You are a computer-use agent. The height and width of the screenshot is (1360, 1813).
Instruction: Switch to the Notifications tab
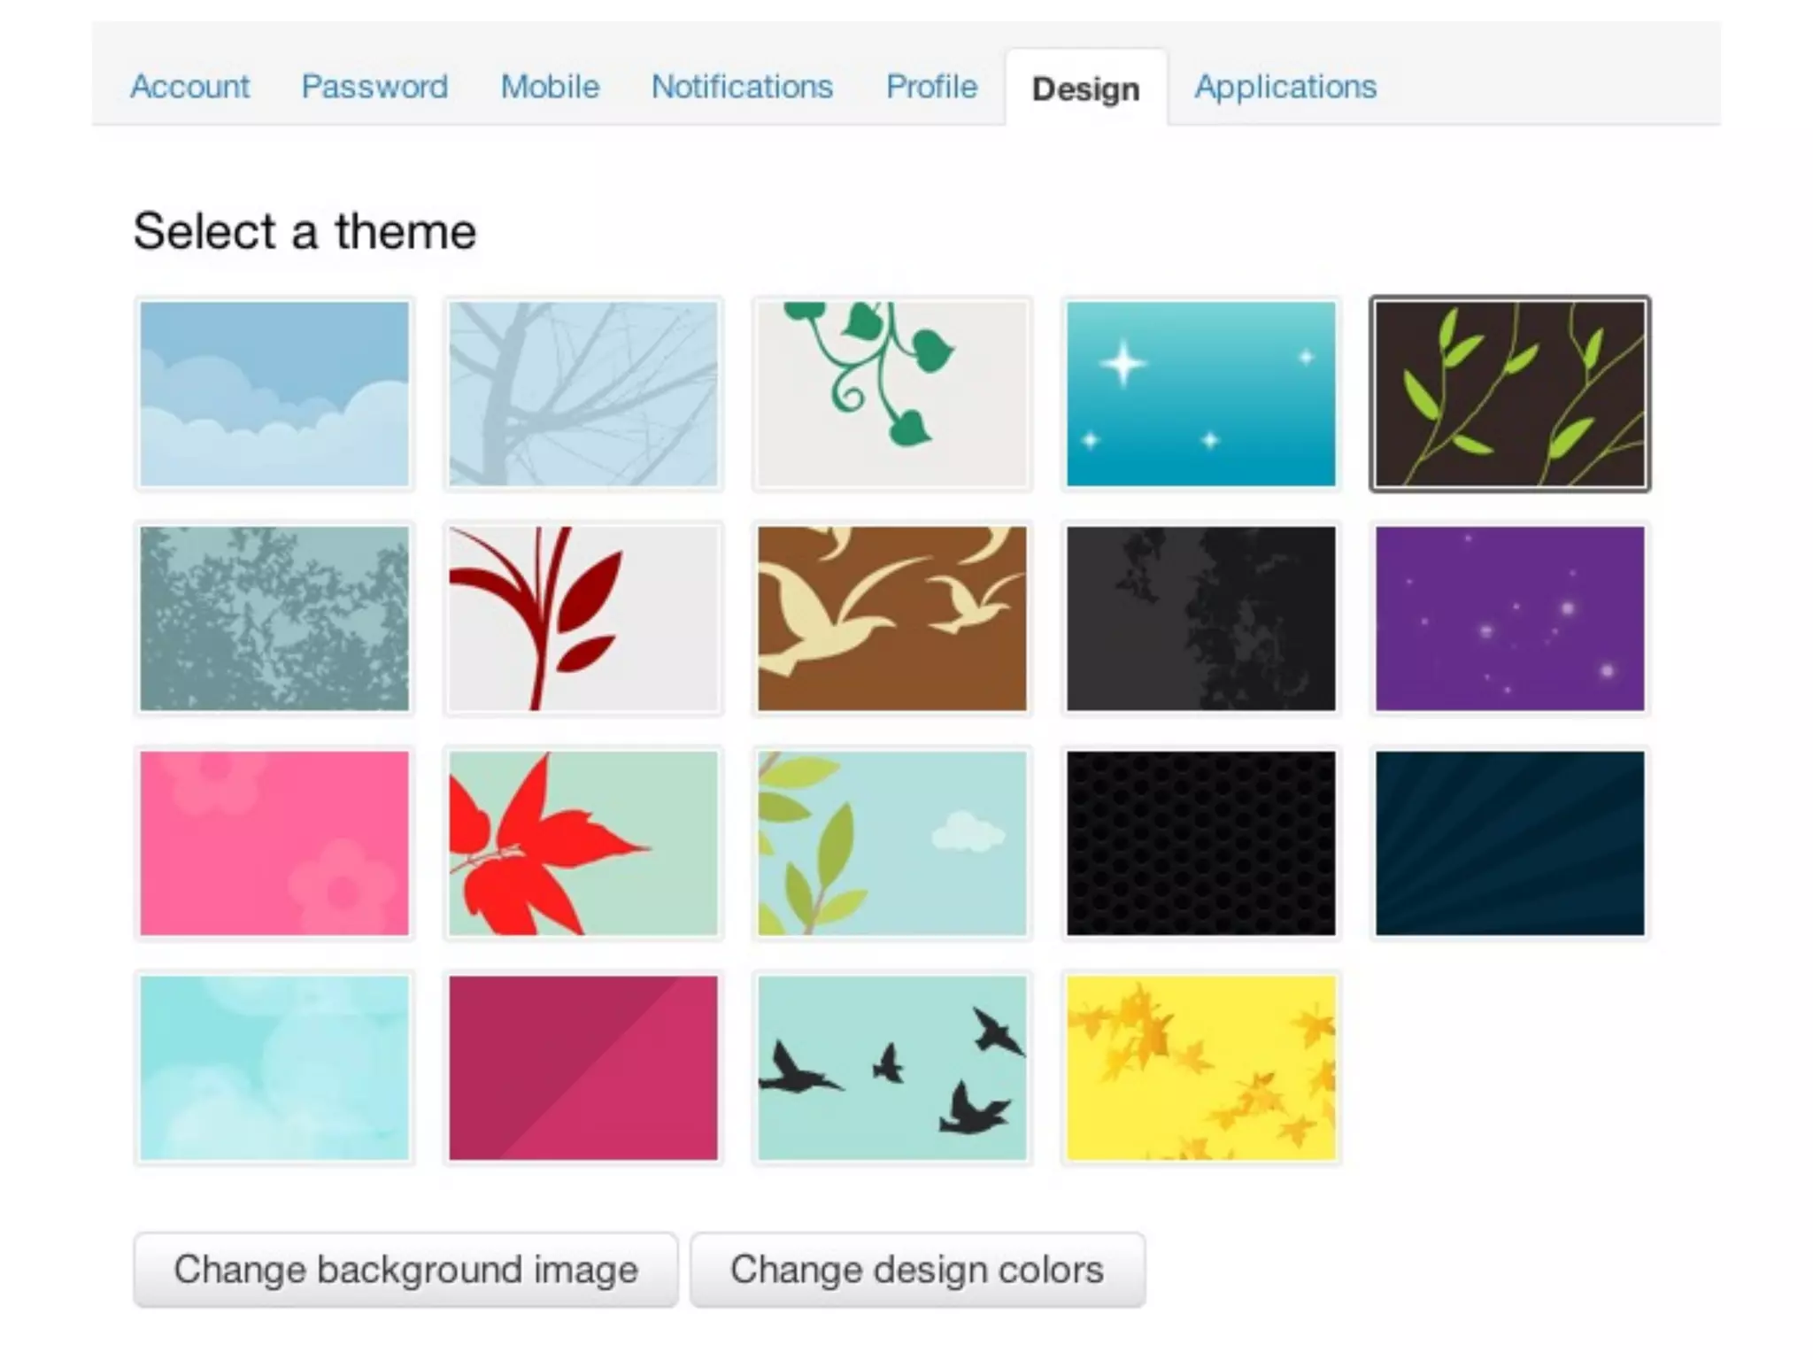coord(742,87)
